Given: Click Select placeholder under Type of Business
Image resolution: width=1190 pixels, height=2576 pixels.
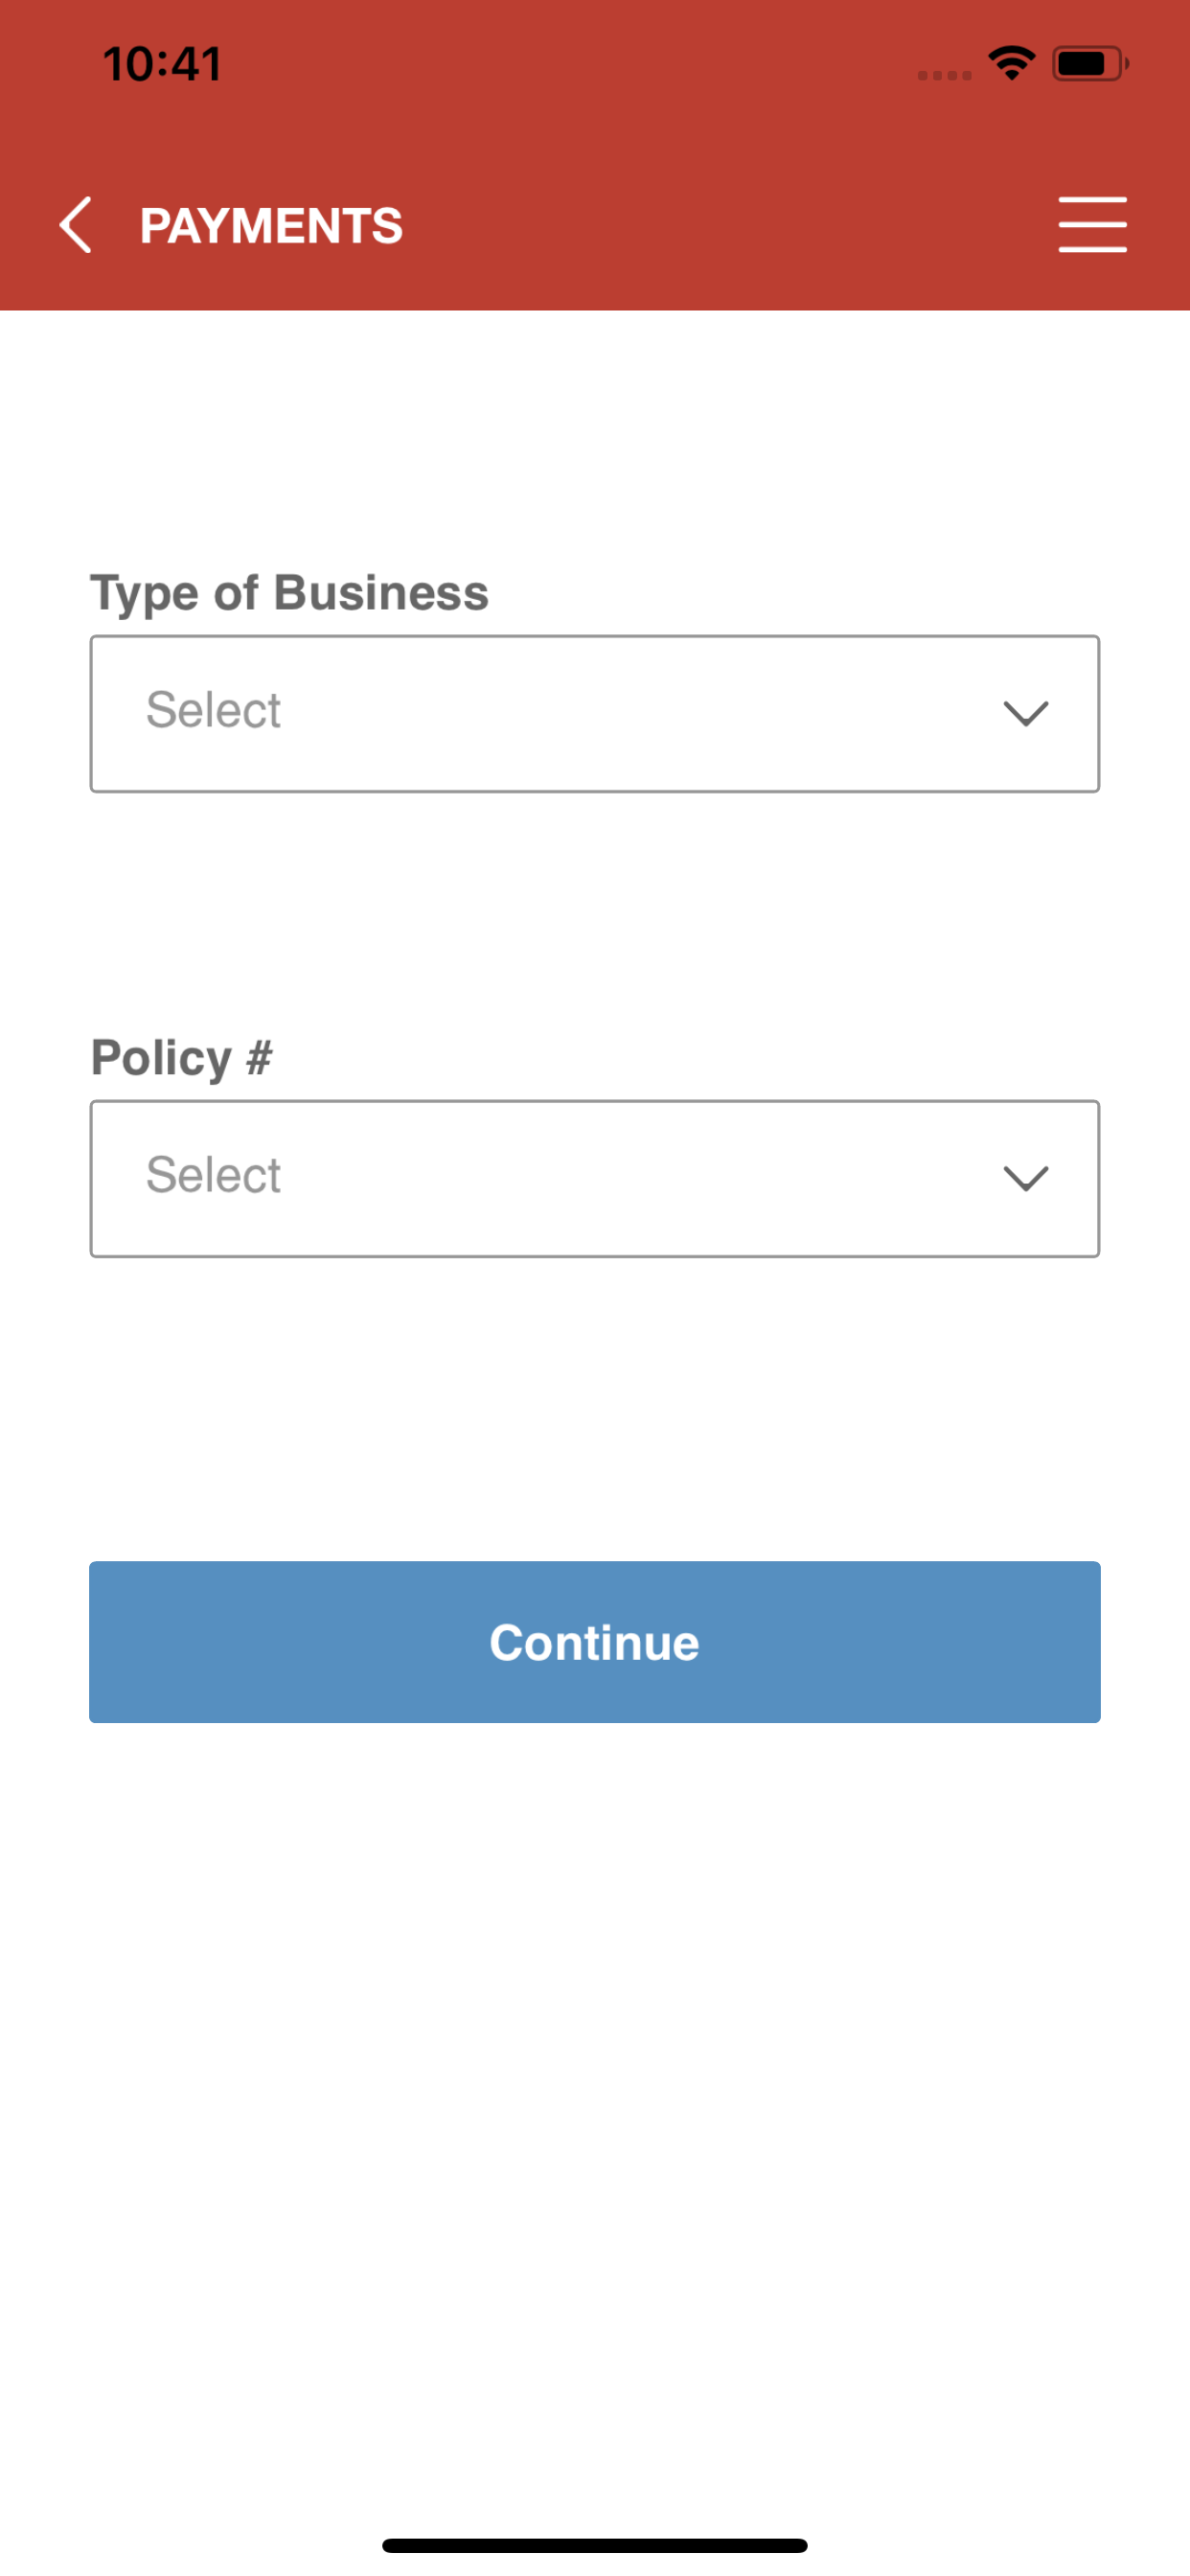Looking at the screenshot, I should click(213, 710).
